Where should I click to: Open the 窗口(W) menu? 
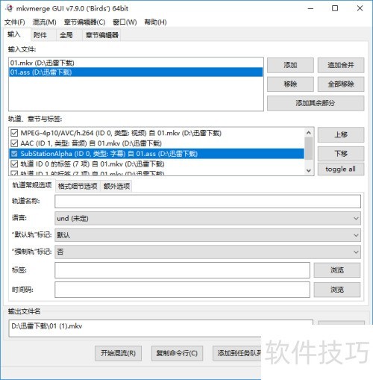pos(125,22)
